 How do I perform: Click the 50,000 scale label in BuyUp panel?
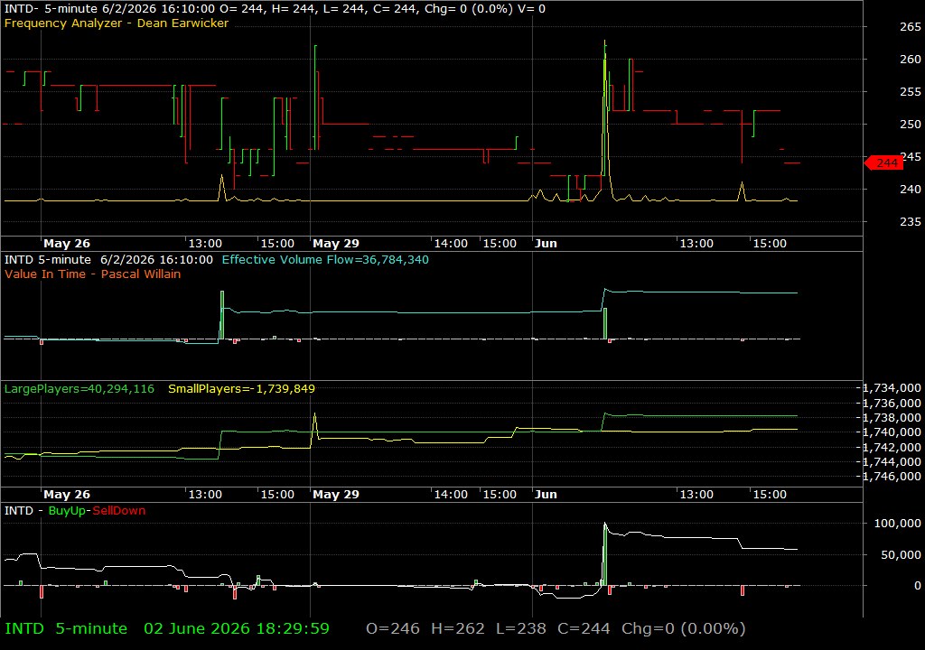click(x=901, y=554)
